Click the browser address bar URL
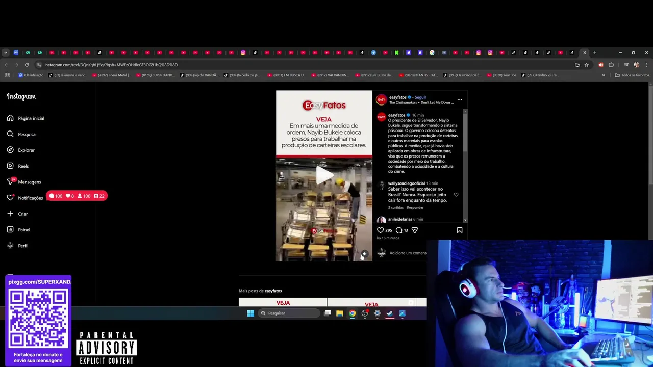653x367 pixels. 111,65
